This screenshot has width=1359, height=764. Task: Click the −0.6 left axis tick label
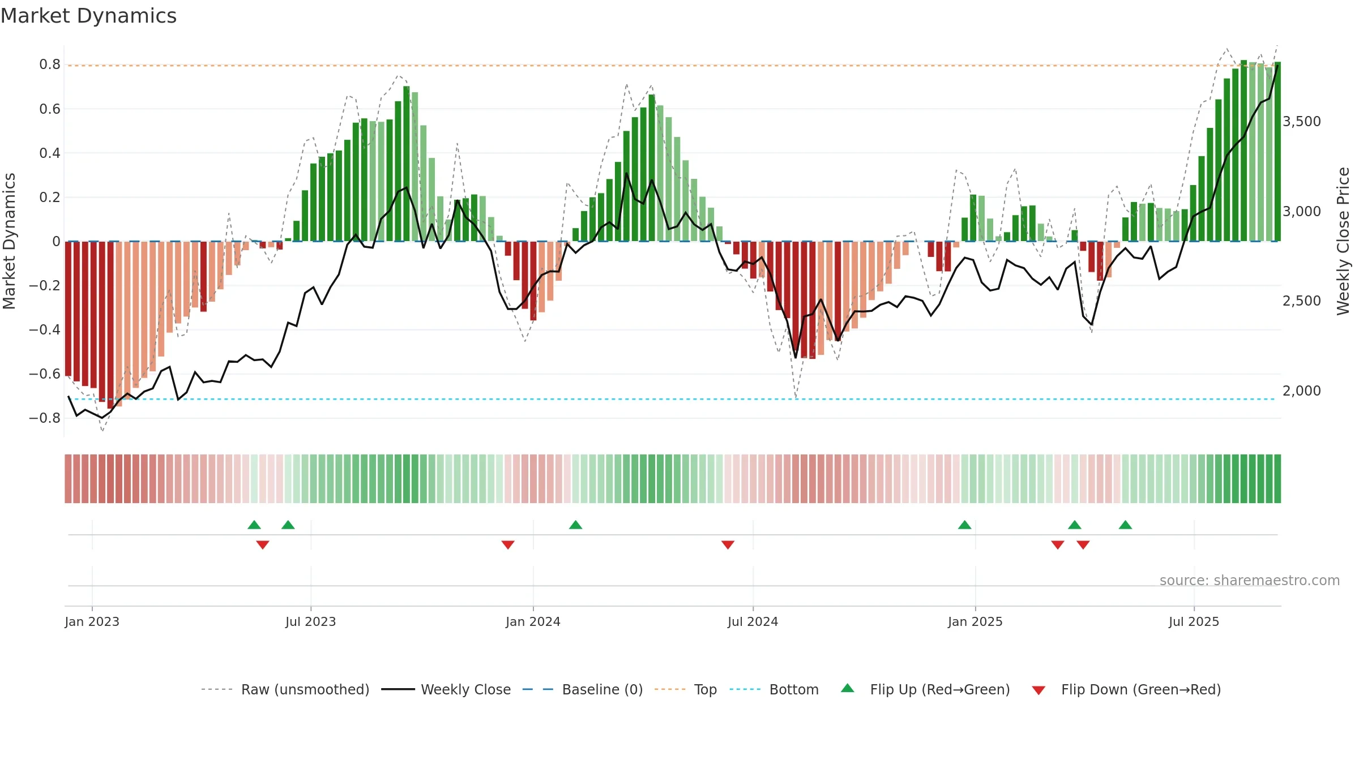click(x=45, y=374)
